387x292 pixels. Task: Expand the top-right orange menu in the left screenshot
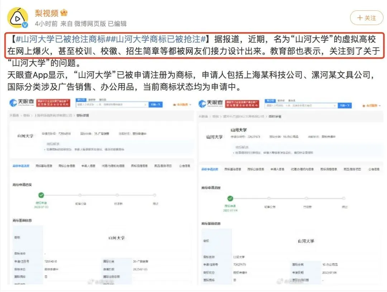[182, 105]
